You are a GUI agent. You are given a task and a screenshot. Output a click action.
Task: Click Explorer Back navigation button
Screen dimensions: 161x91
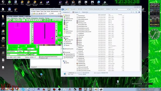point(63,9)
